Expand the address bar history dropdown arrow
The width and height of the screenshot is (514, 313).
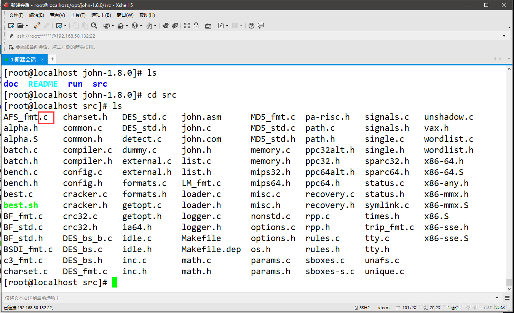tap(504, 36)
